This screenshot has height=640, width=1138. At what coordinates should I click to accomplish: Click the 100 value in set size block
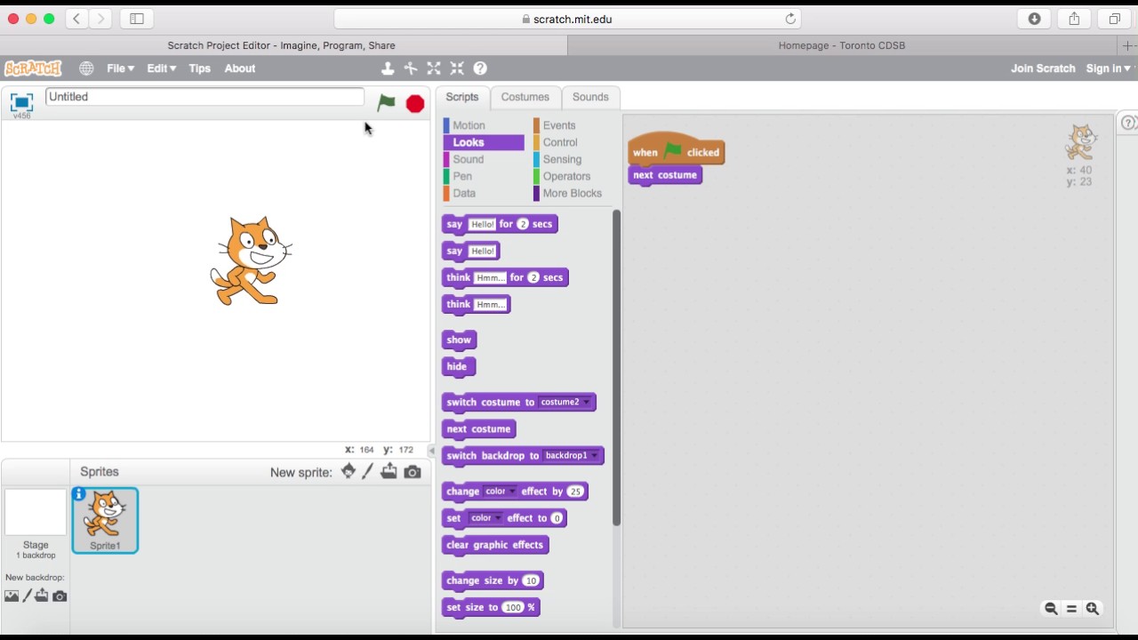513,607
